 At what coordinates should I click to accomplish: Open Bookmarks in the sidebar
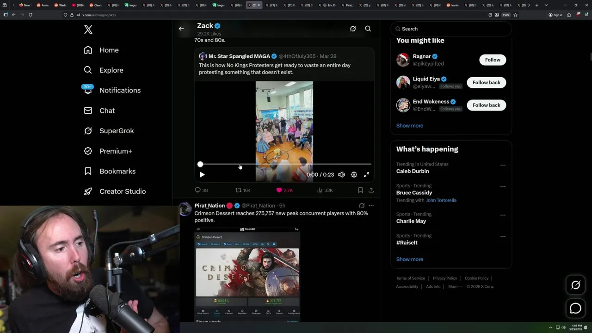(110, 171)
